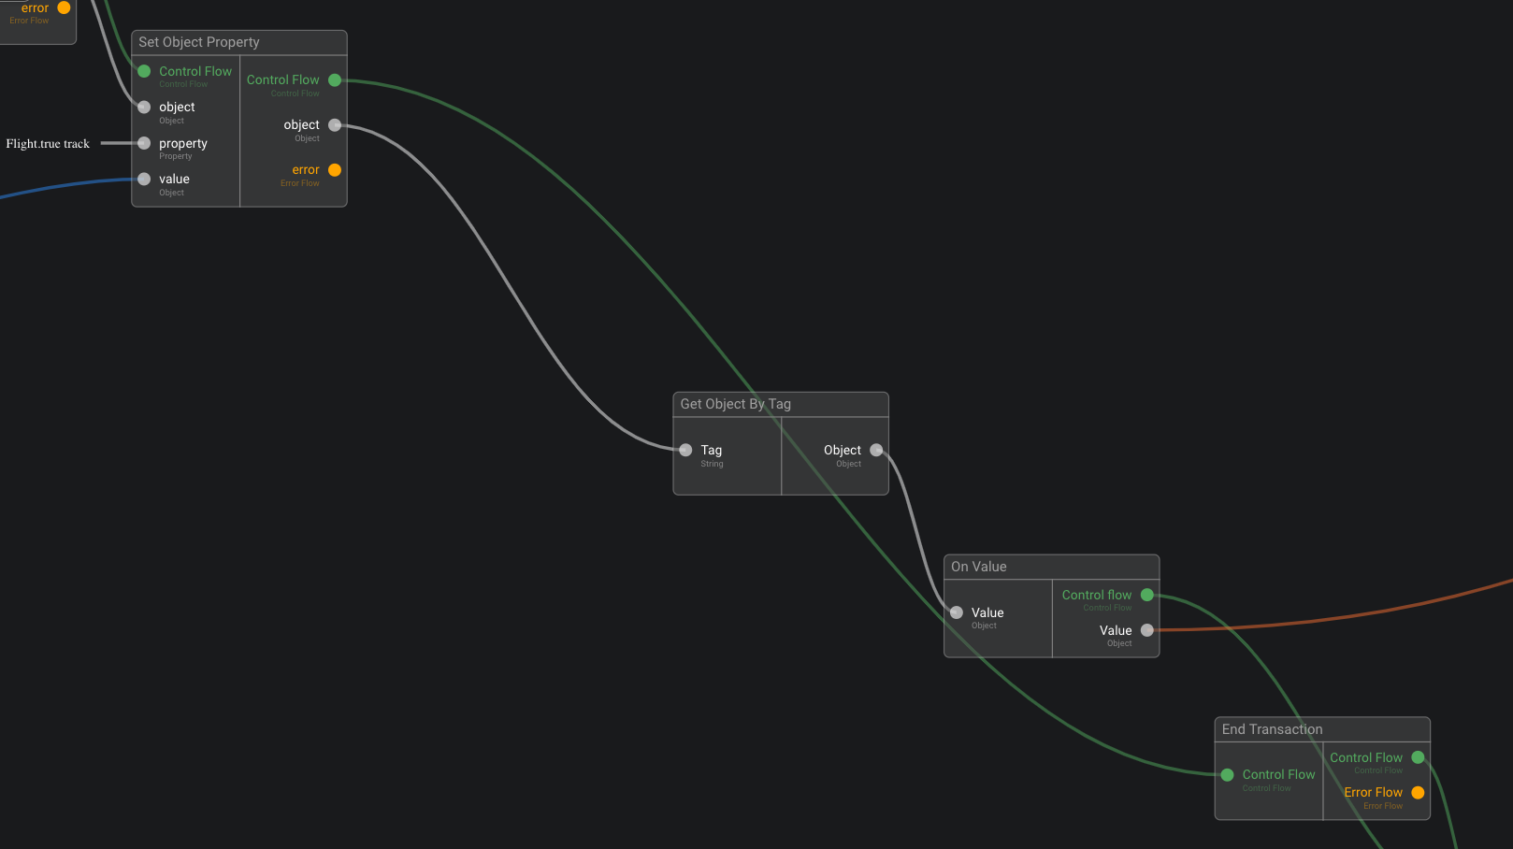This screenshot has height=849, width=1513.
Task: Click End Transaction Control Flow input port
Action: (x=1227, y=775)
